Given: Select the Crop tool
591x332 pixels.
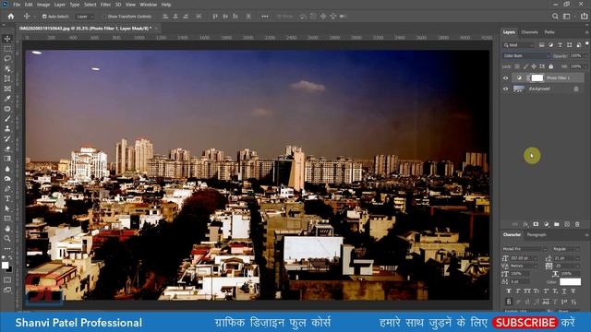Looking at the screenshot, I should [x=7, y=78].
